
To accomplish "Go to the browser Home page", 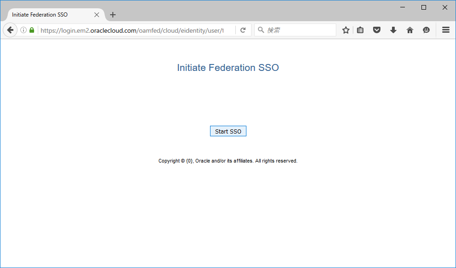I will point(410,29).
